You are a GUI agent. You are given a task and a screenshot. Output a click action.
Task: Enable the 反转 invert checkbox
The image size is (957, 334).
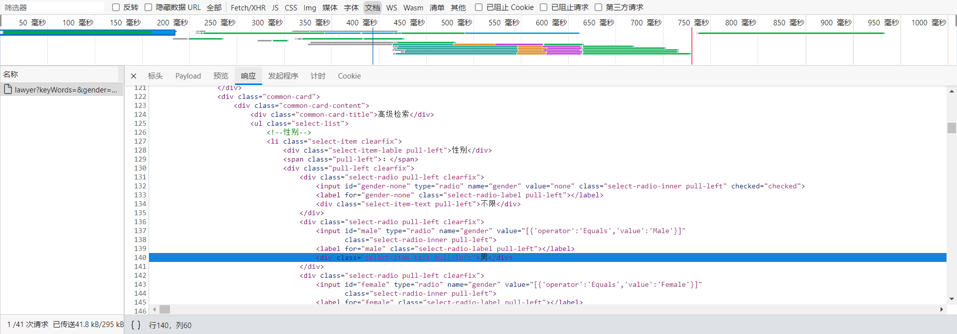tap(116, 7)
